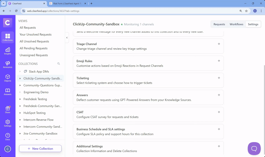Switch to the Requests tab
The width and height of the screenshot is (265, 157).
tap(219, 24)
